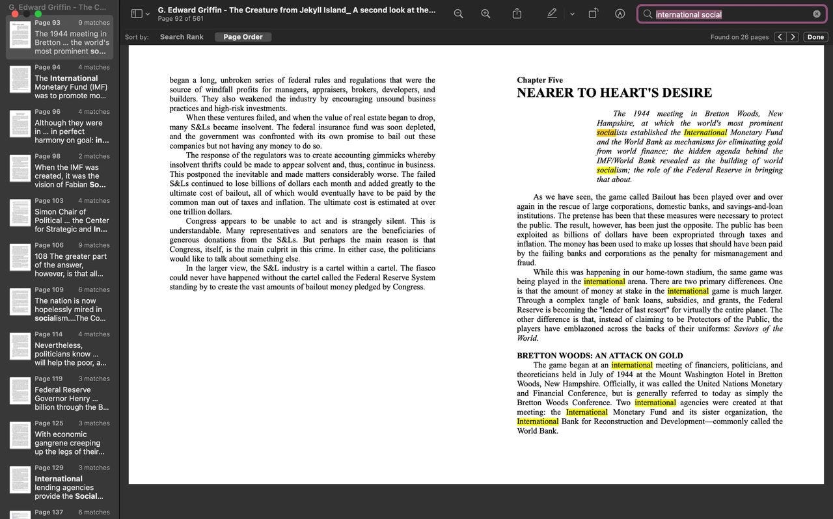
Task: Rotate page using rotate button
Action: point(593,14)
